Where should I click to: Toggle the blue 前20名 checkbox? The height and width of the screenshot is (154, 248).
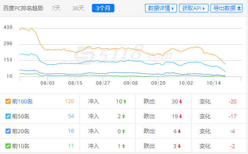(8, 131)
